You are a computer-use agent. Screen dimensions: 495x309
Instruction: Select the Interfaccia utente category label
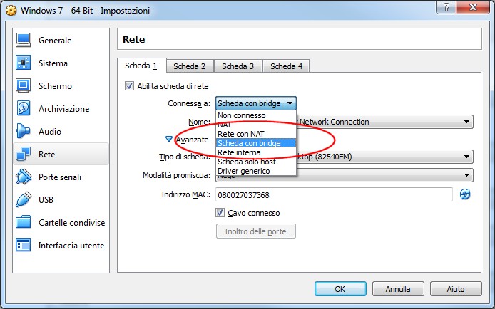(71, 246)
